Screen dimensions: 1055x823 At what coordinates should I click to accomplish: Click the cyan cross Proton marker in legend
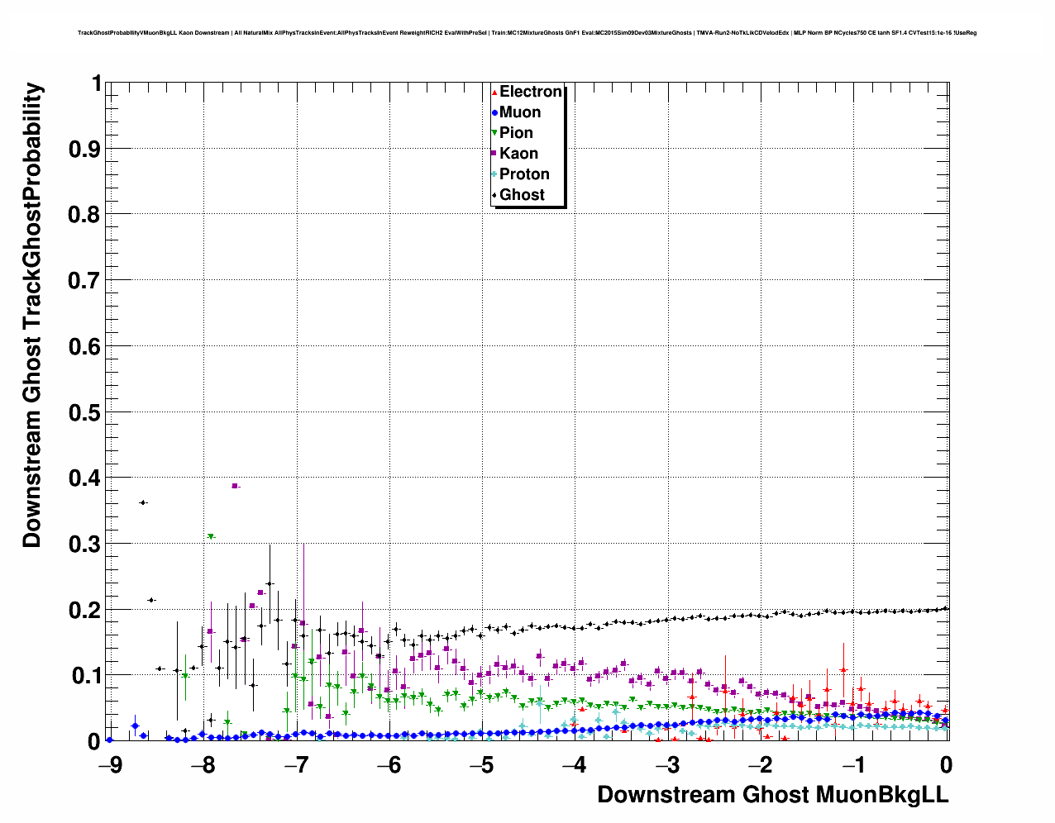(x=494, y=174)
